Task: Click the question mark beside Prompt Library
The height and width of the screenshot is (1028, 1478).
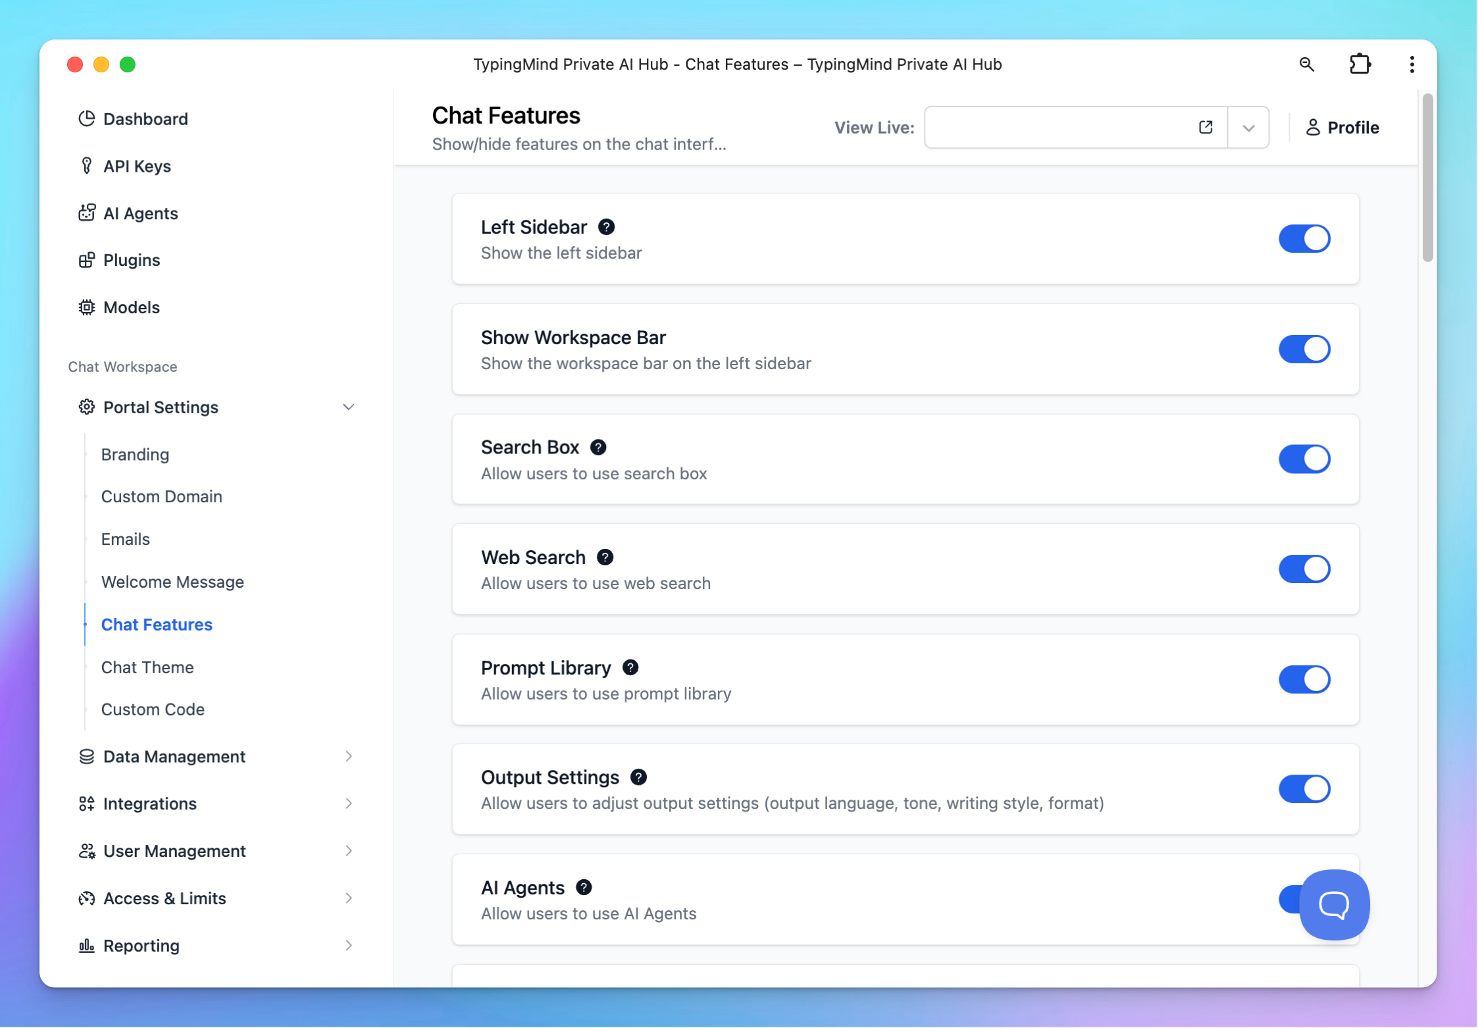Action: [630, 667]
